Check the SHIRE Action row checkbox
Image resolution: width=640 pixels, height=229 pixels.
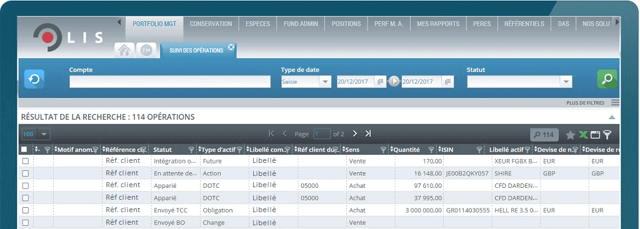point(25,173)
